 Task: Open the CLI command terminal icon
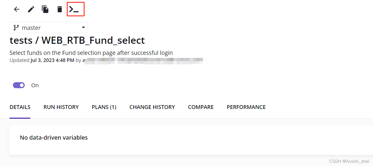click(74, 9)
